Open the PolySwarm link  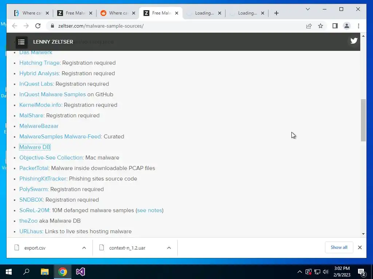pyautogui.click(x=33, y=189)
